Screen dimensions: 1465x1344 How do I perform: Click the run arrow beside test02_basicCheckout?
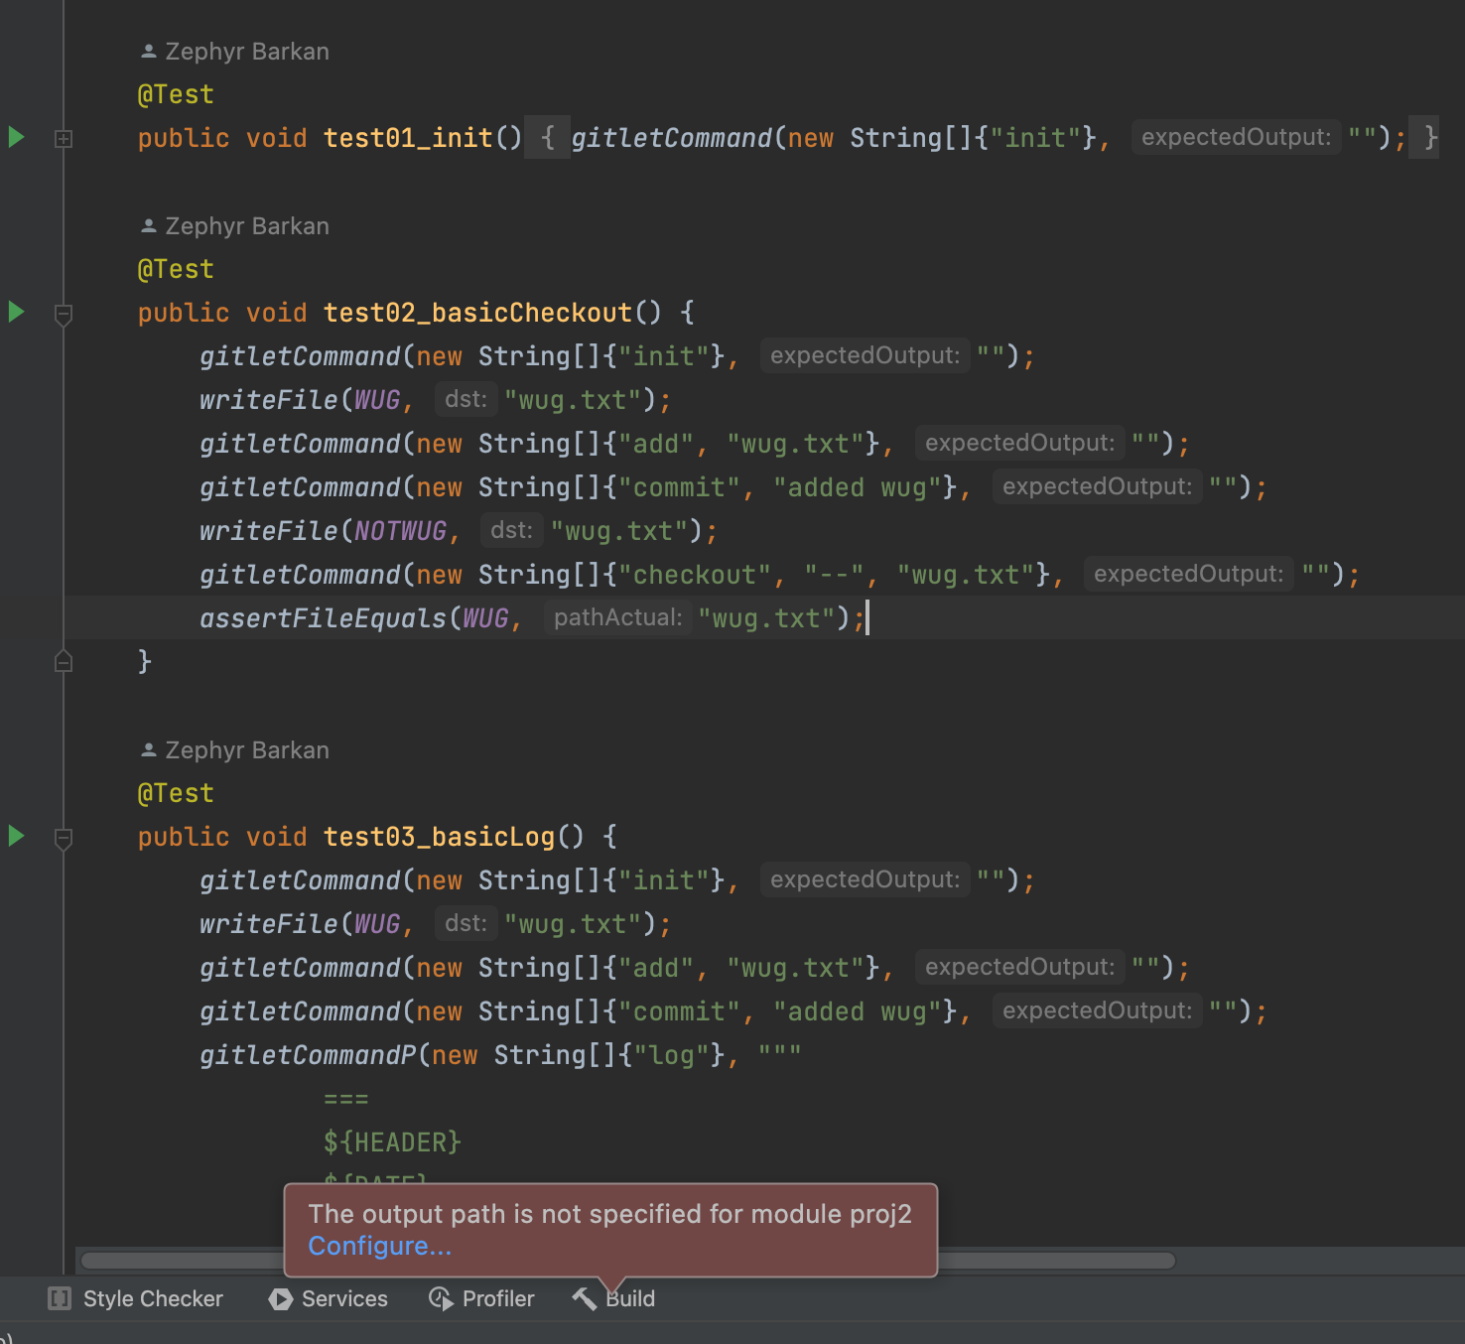[16, 312]
